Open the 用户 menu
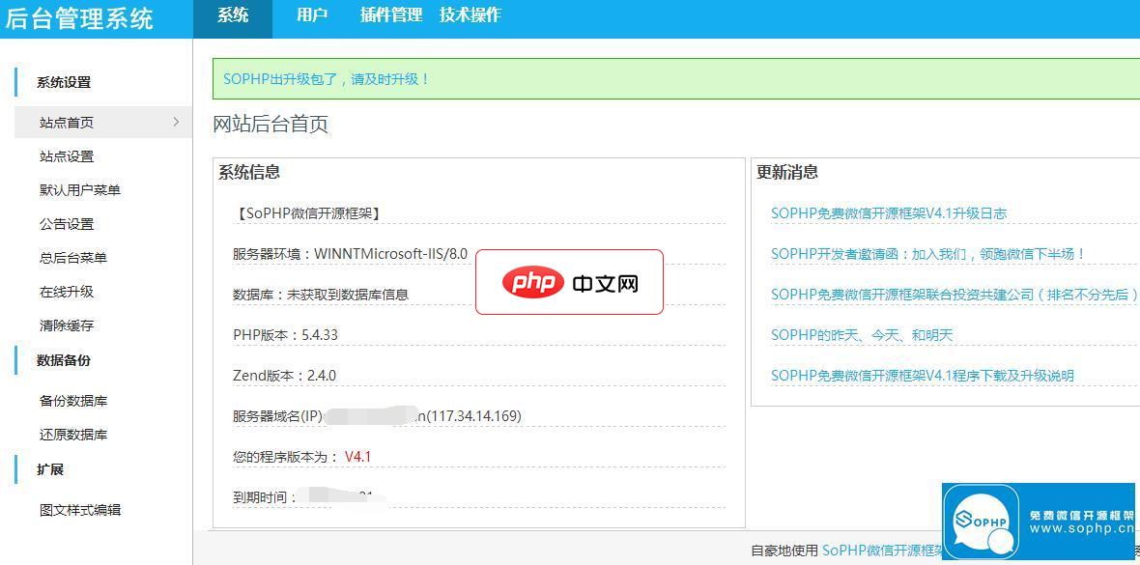 pos(311,14)
